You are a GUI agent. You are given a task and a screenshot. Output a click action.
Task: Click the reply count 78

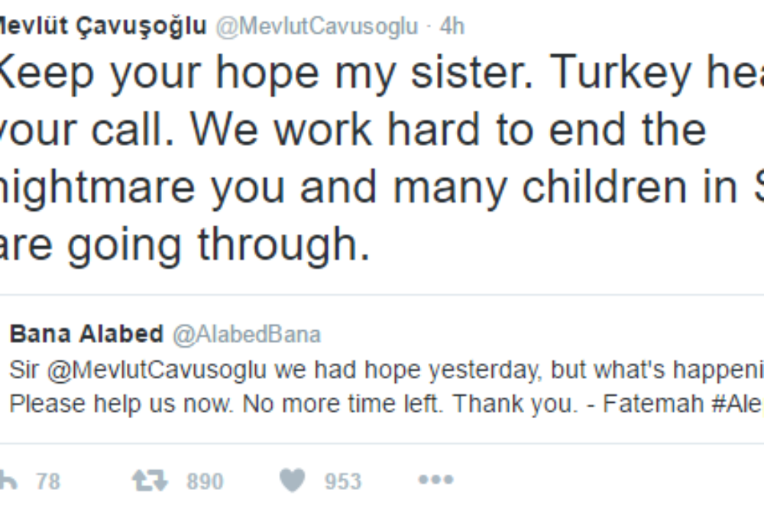point(47,481)
